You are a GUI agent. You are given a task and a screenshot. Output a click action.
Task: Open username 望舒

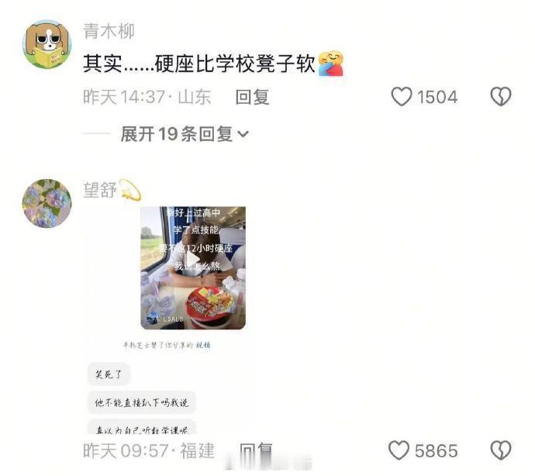pos(99,190)
